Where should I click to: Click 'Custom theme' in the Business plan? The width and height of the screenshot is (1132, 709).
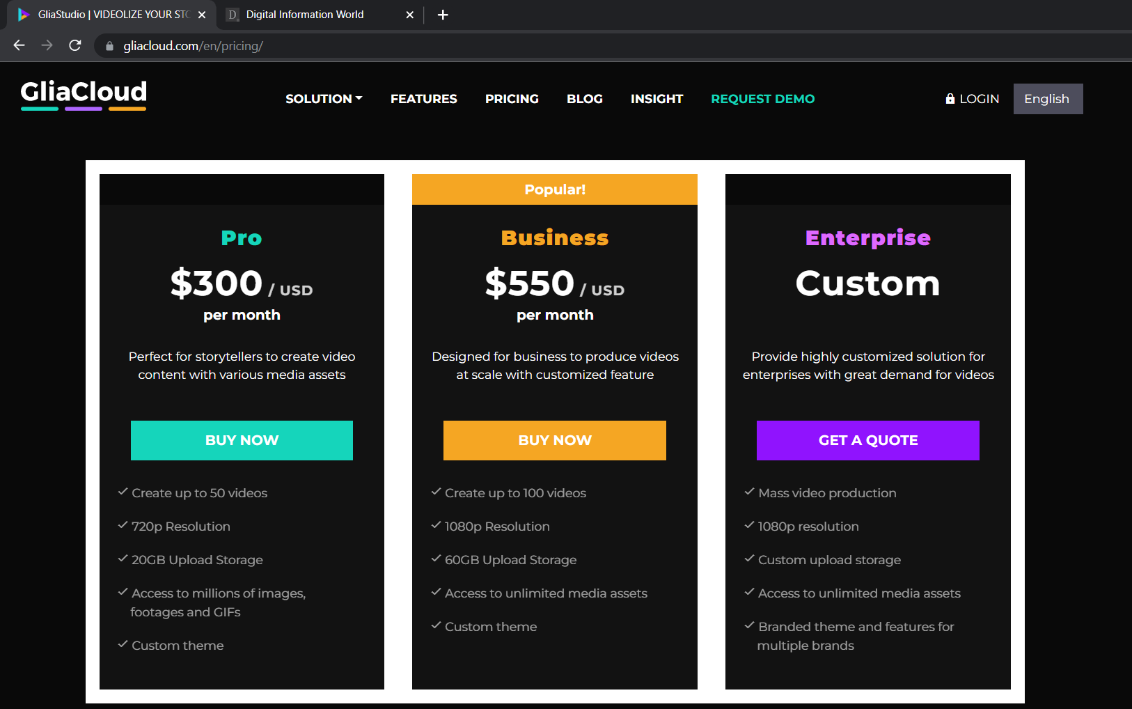click(491, 627)
